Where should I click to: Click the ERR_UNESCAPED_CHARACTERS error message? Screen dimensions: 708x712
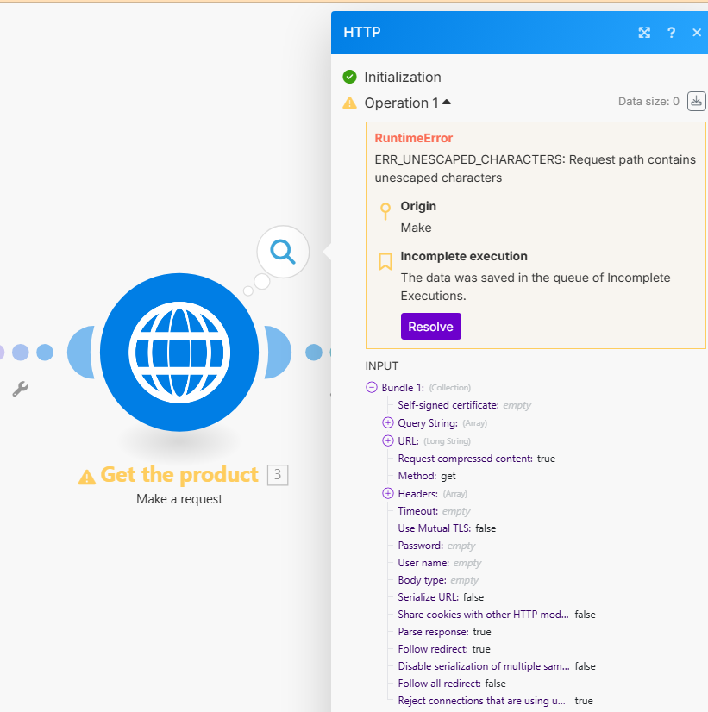[x=535, y=168]
